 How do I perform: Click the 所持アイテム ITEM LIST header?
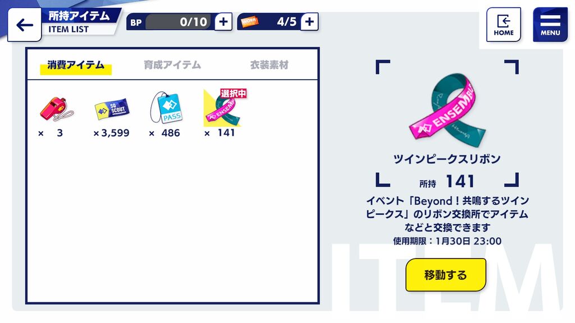click(80, 22)
